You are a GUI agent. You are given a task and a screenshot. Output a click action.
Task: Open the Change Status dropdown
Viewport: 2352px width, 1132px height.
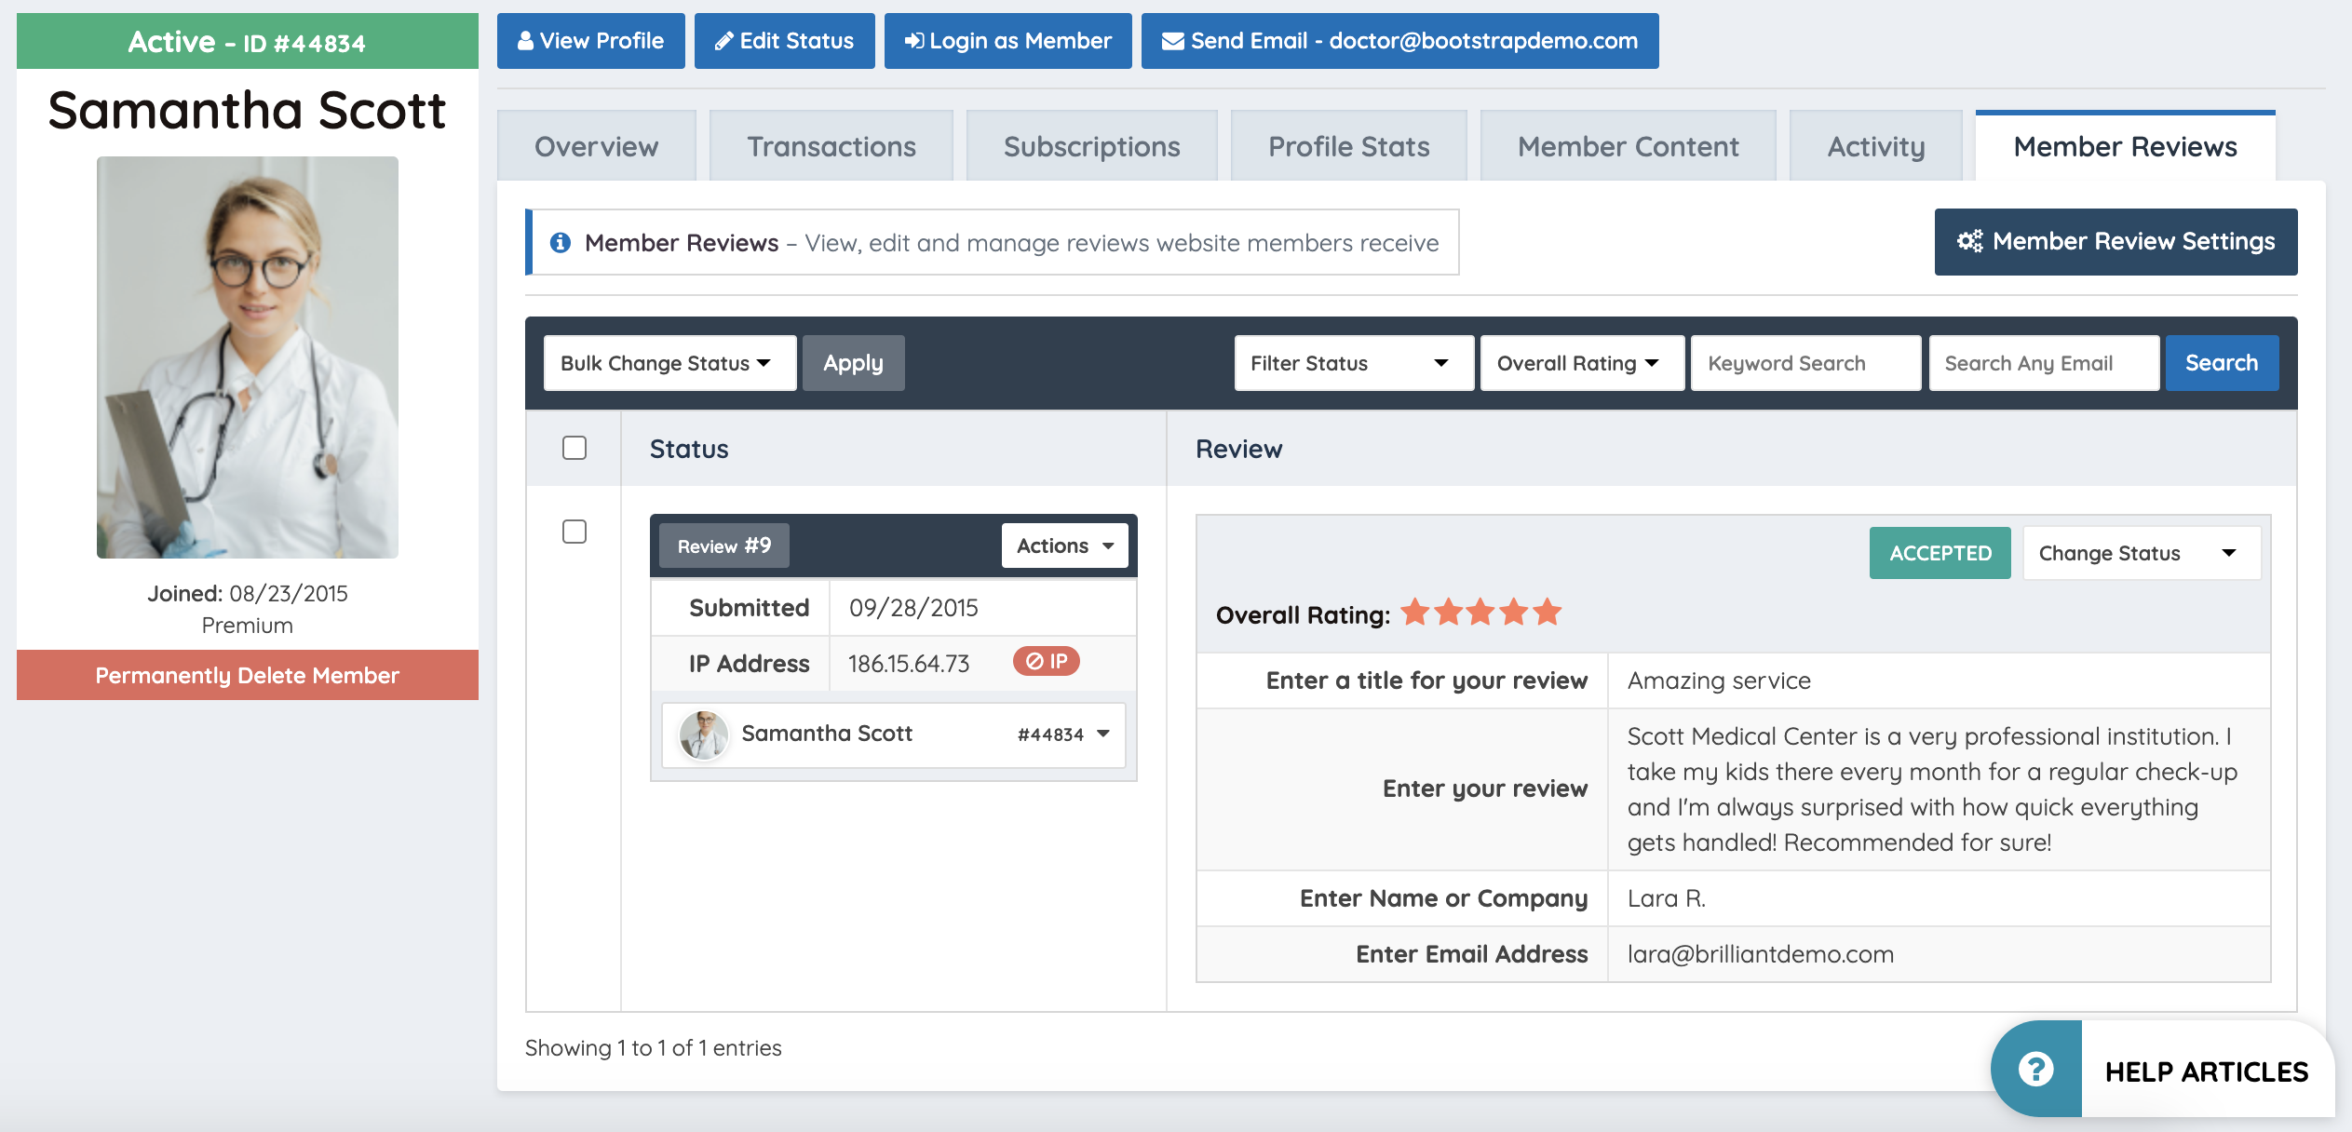2140,554
